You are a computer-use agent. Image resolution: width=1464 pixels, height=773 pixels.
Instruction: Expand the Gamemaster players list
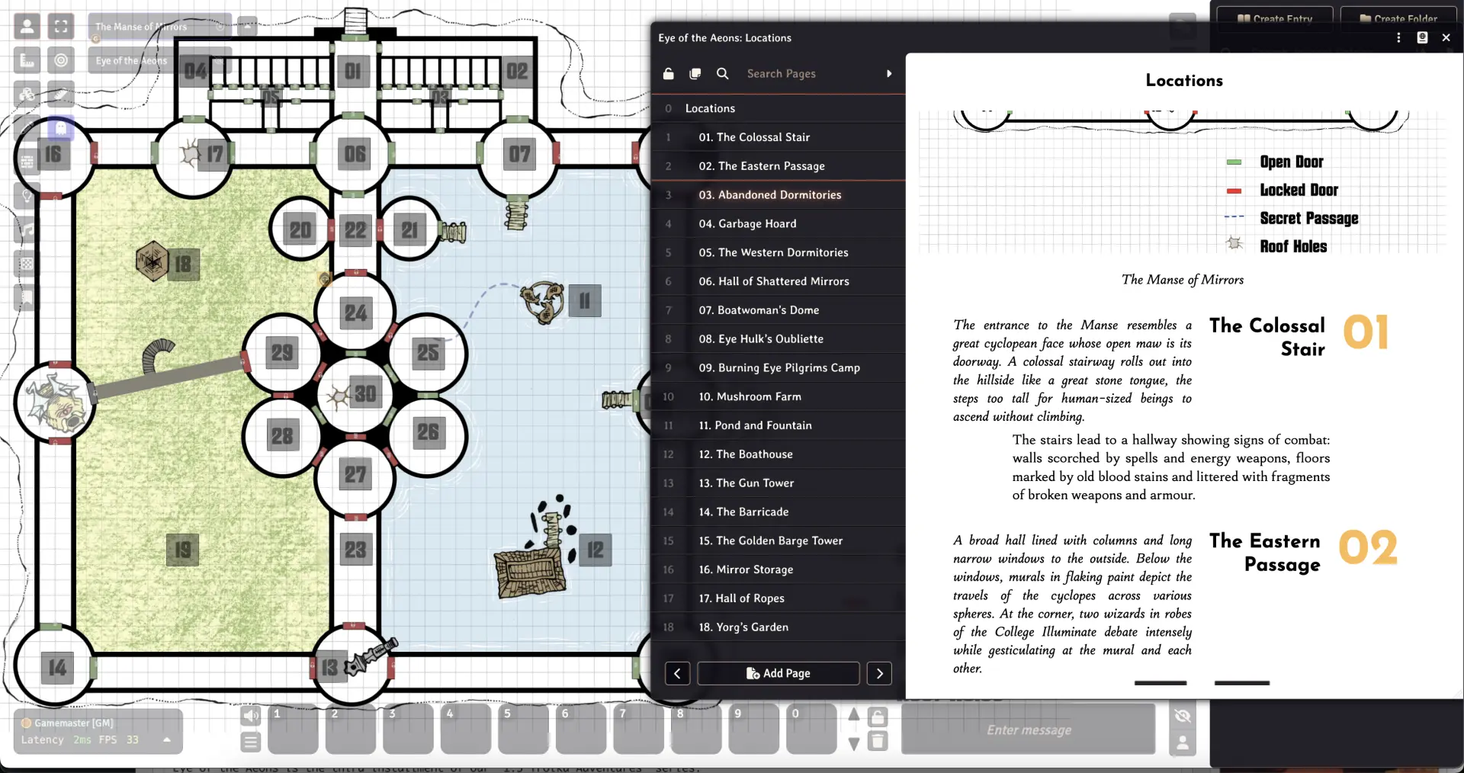coord(167,739)
